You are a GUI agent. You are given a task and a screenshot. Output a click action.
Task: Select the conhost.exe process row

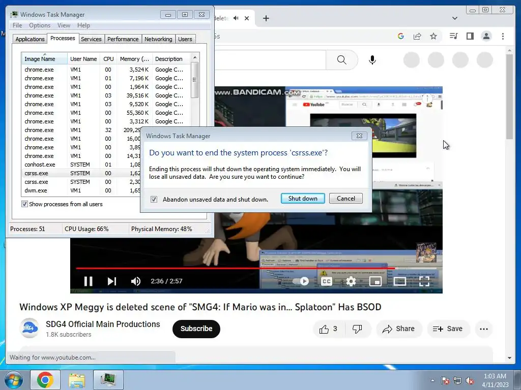pos(81,165)
